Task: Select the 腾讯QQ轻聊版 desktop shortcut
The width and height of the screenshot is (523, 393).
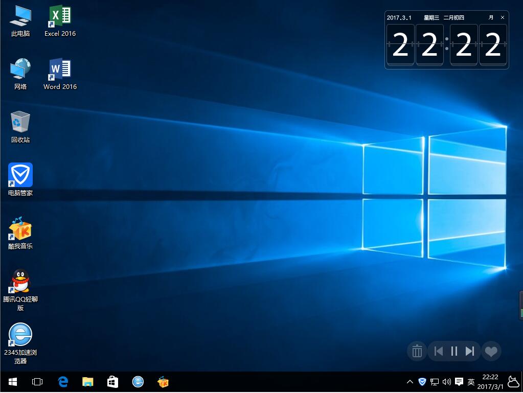Action: pos(20,290)
